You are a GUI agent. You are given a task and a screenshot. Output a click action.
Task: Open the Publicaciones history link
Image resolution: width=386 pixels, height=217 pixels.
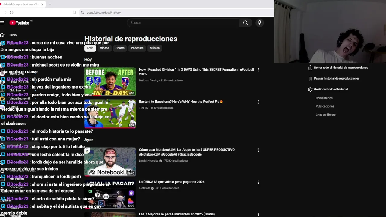click(325, 106)
